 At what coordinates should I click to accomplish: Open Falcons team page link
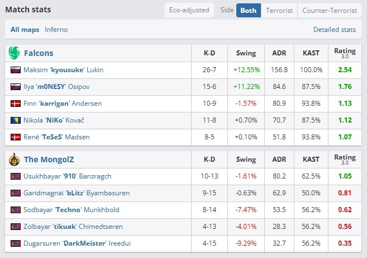coord(39,53)
